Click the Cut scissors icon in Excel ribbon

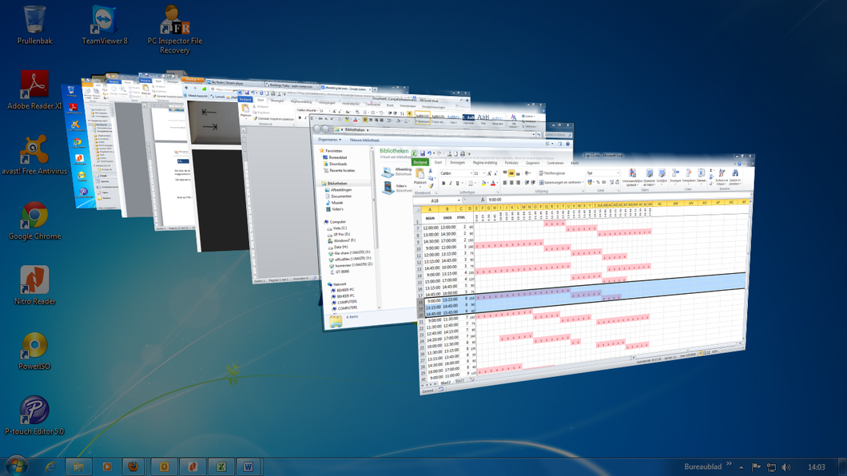click(431, 171)
